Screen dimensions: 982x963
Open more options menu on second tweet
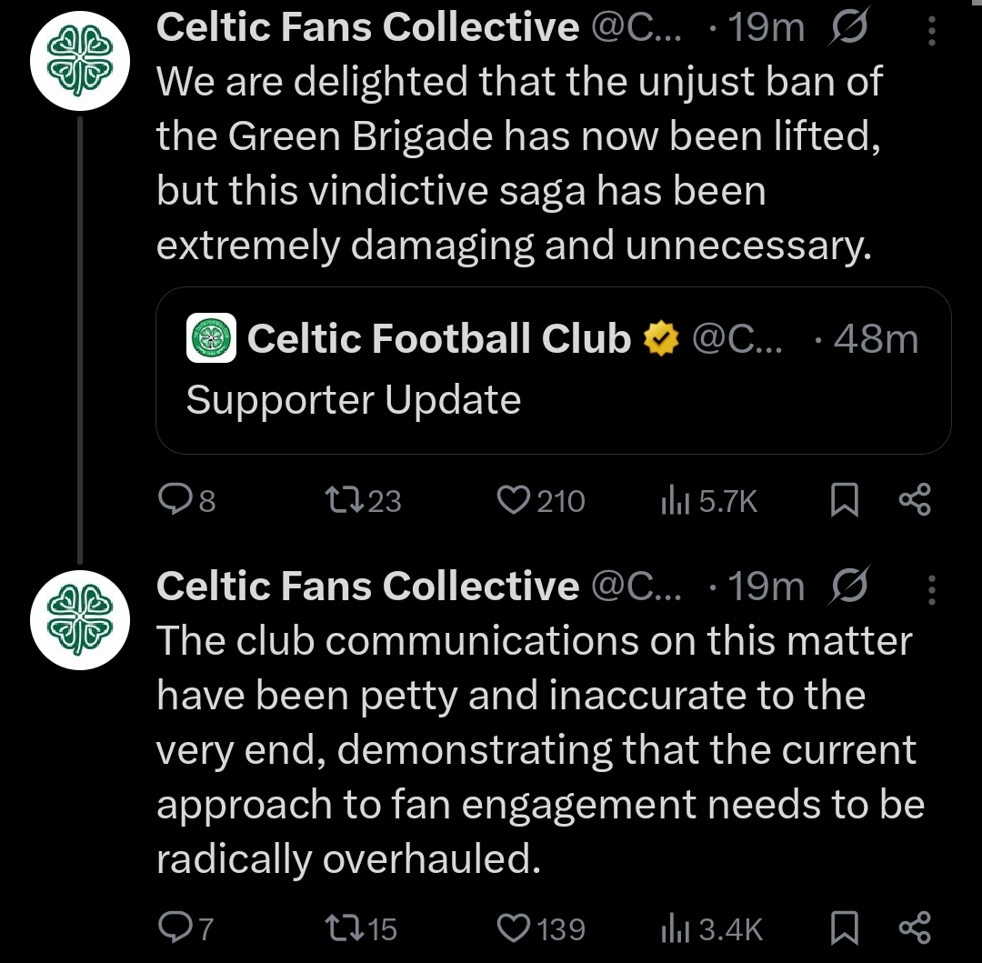930,588
